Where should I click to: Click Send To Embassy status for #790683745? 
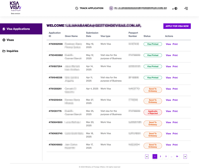153,135
